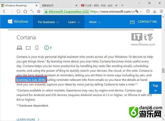Click the browser Forward arrow
The height and width of the screenshot is (121, 165).
pyautogui.click(x=12, y=11)
